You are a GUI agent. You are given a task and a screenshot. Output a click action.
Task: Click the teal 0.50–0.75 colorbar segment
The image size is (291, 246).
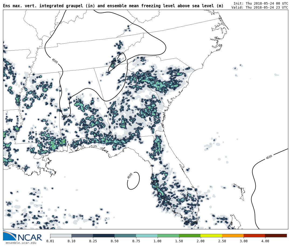tap(125, 236)
